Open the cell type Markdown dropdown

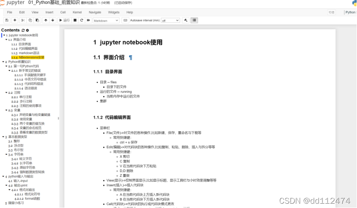[106, 21]
